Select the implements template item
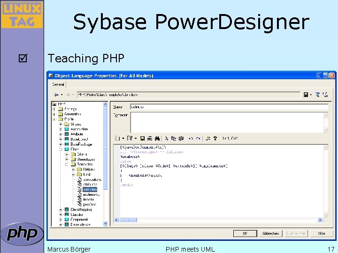This screenshot has width=338, height=253. pos(92,194)
